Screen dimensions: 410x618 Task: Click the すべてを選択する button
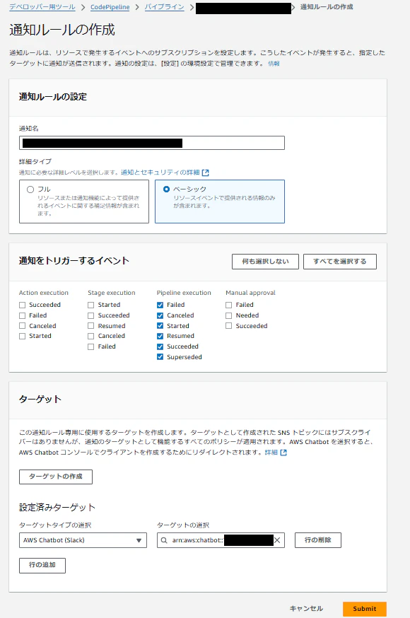[x=340, y=262]
